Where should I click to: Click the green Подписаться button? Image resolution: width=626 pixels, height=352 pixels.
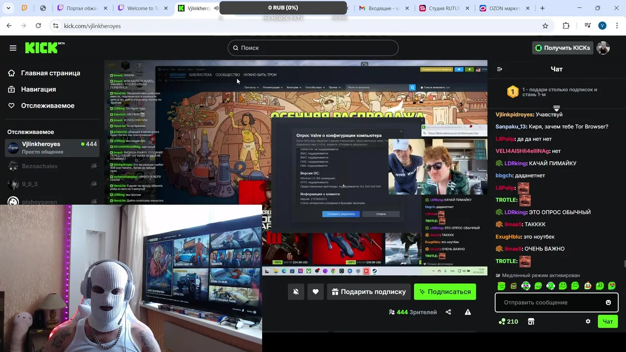tap(445, 292)
